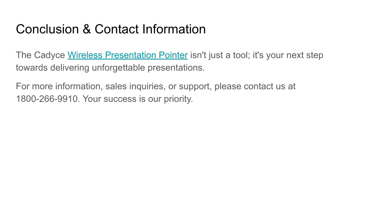Viewport: 365px width, 205px height.
Task: Click the phrase unforgettable presentations
Action: 148,68
